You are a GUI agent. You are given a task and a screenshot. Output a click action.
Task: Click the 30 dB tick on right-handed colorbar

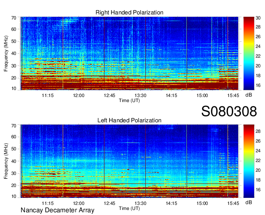258,18
